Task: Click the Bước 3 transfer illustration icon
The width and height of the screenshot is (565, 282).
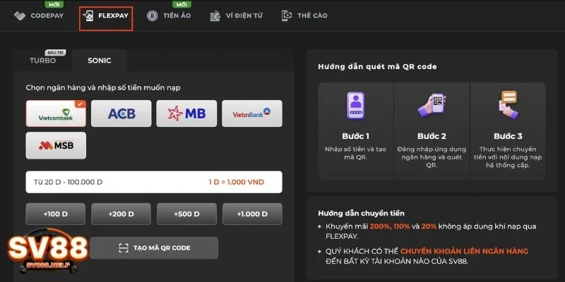Action: (x=508, y=106)
